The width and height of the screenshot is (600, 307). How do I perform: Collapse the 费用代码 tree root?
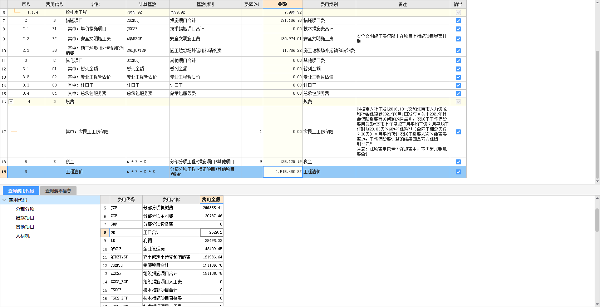tap(4, 200)
